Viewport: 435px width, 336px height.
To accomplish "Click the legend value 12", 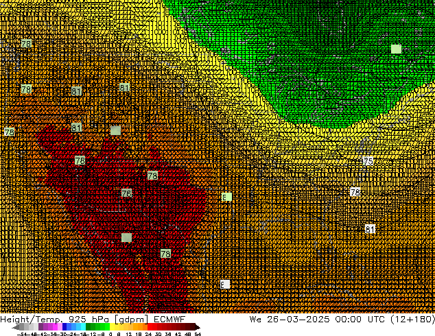I will (x=129, y=334).
